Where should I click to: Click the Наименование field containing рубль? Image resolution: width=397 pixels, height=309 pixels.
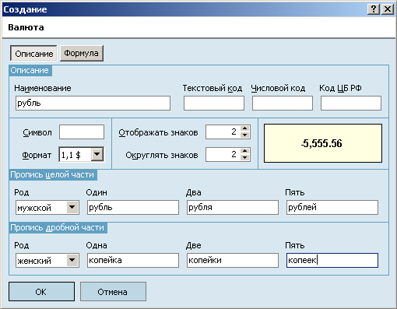pos(93,103)
